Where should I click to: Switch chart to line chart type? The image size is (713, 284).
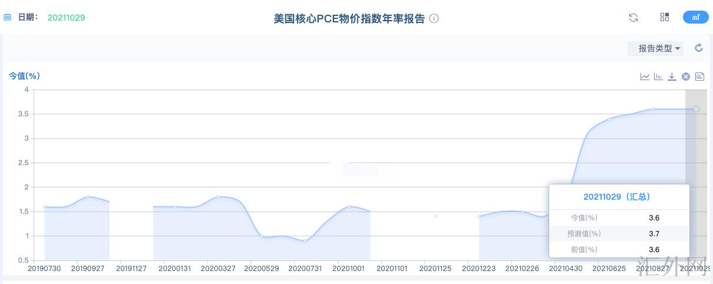645,77
